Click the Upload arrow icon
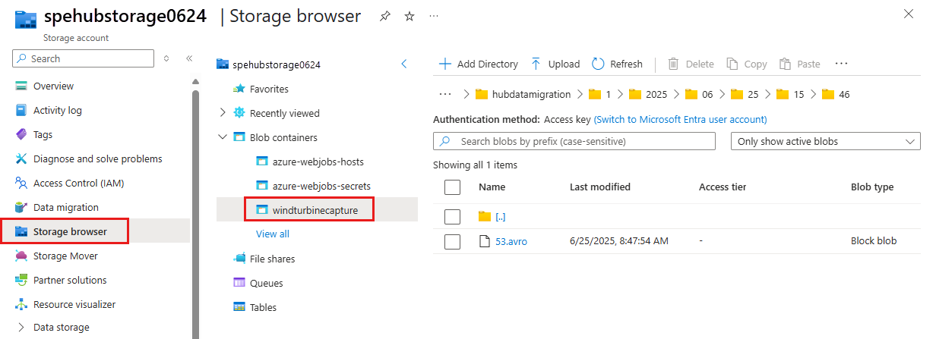Image resolution: width=936 pixels, height=339 pixels. pyautogui.click(x=536, y=64)
